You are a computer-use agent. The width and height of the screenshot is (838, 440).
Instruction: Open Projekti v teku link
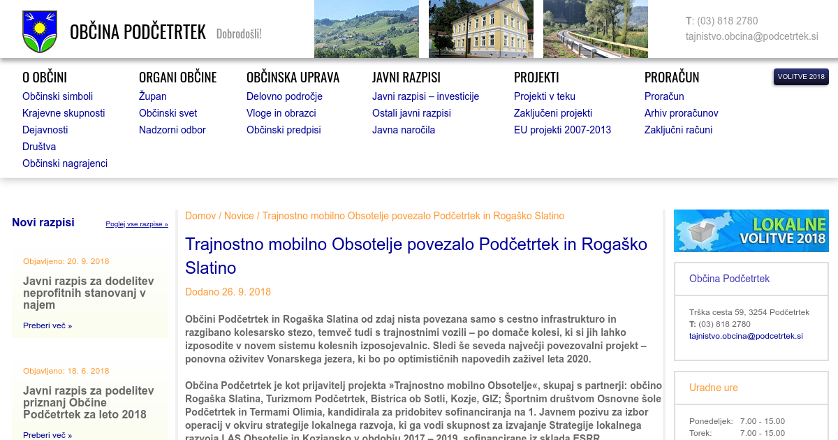pyautogui.click(x=544, y=96)
